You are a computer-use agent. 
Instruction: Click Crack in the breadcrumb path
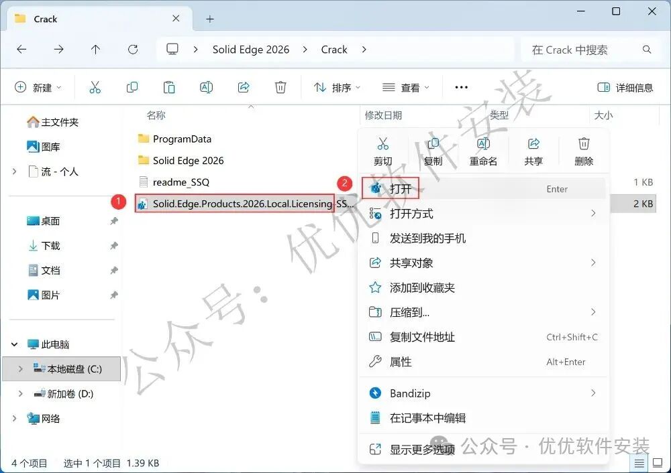333,50
